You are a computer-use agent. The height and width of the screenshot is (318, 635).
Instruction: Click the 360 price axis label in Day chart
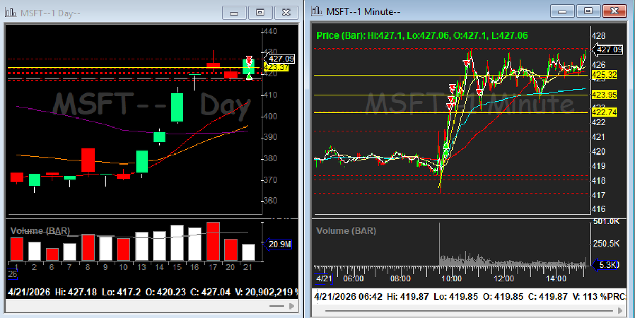point(270,201)
